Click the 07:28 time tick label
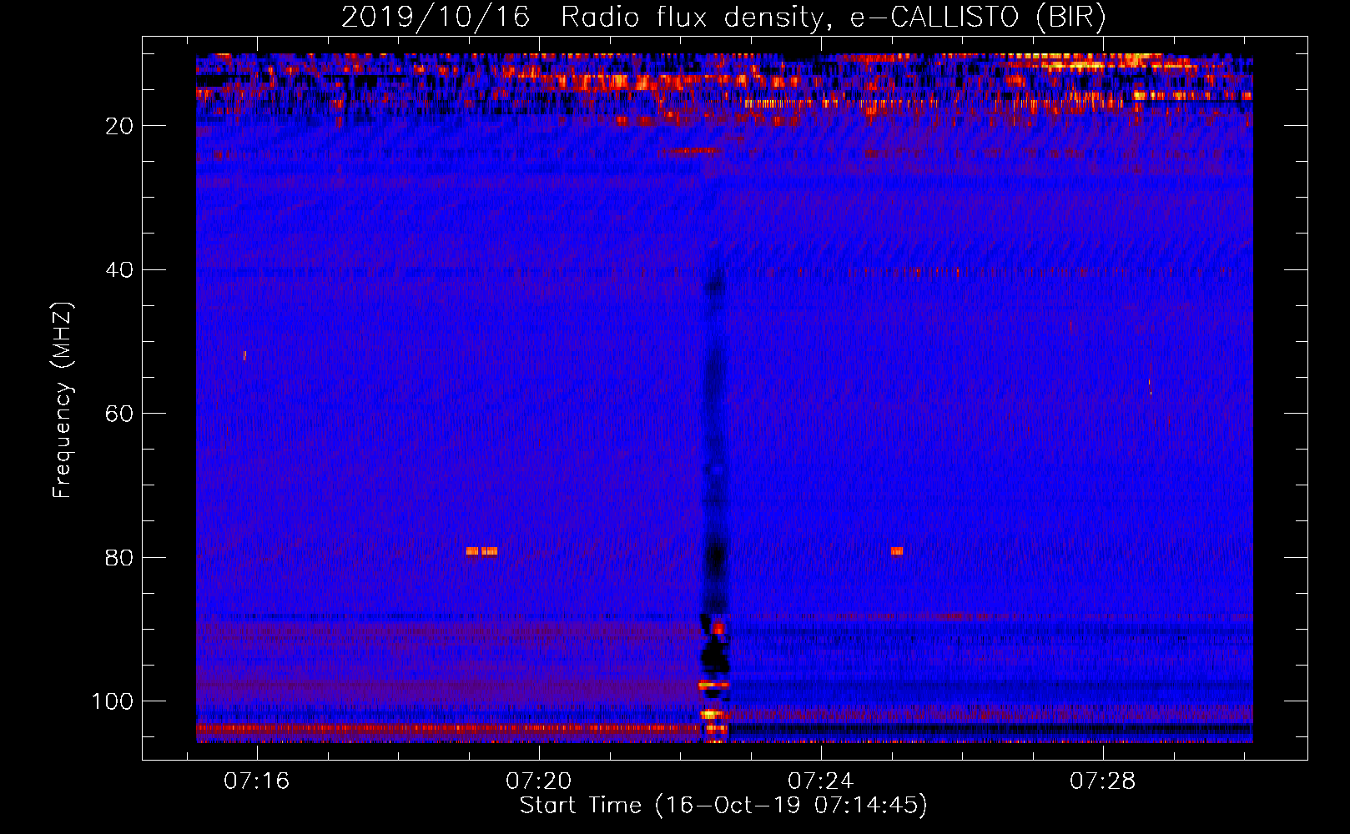1350x834 pixels. [1103, 781]
